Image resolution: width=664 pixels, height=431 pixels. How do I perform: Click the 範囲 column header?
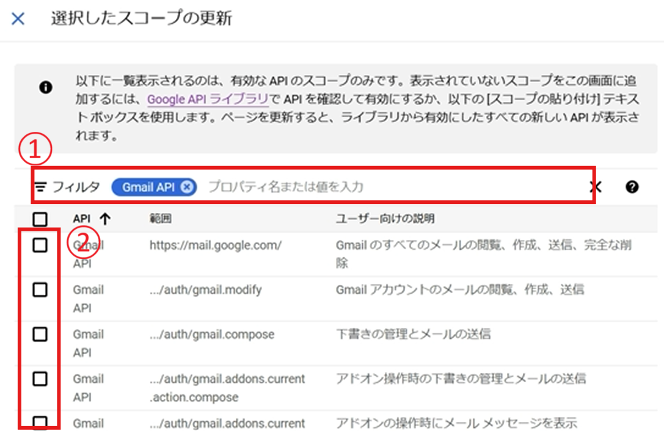[159, 219]
